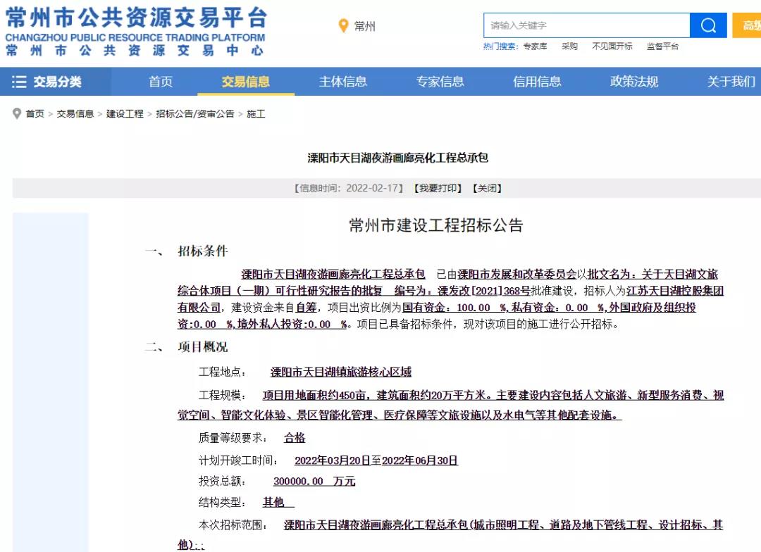The height and width of the screenshot is (552, 761).
Task: Click section heading 项目概况
Action: pos(203,347)
